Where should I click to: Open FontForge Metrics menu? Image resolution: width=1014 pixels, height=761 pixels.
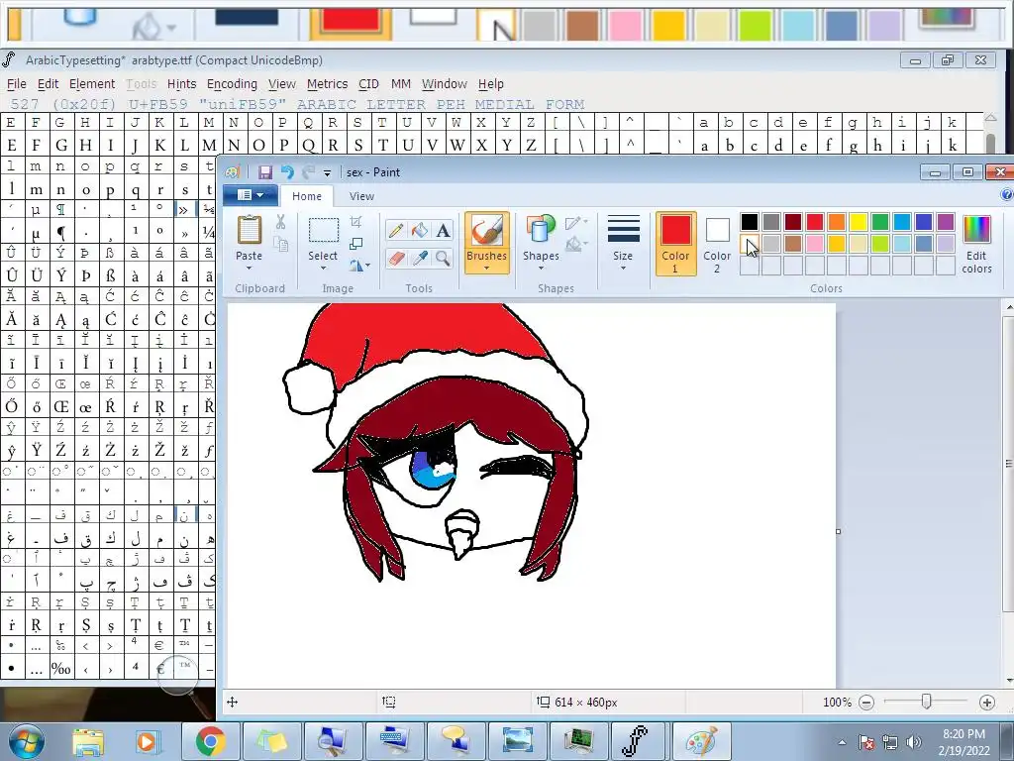pyautogui.click(x=327, y=83)
